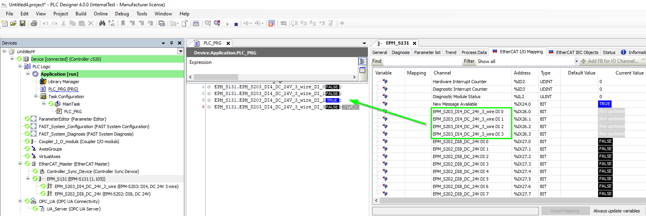Start the application with the play icon
The height and width of the screenshot is (216, 646).
227,24
